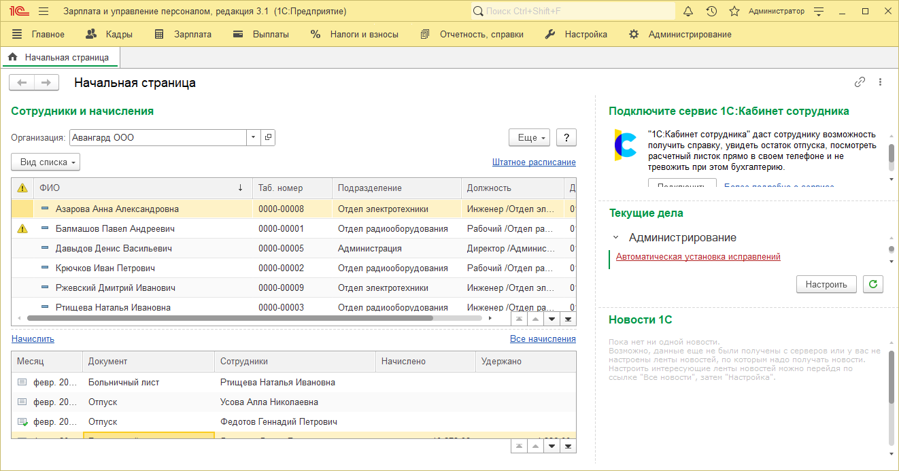
Task: Click the Настроить button
Action: click(x=826, y=284)
